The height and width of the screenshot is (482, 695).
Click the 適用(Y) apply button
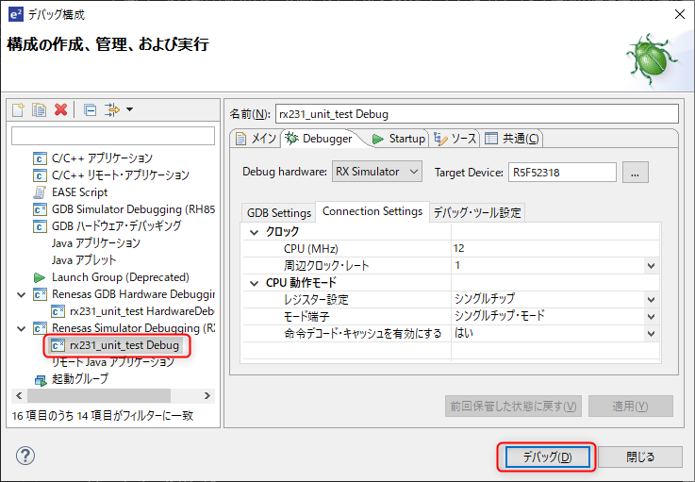(630, 407)
